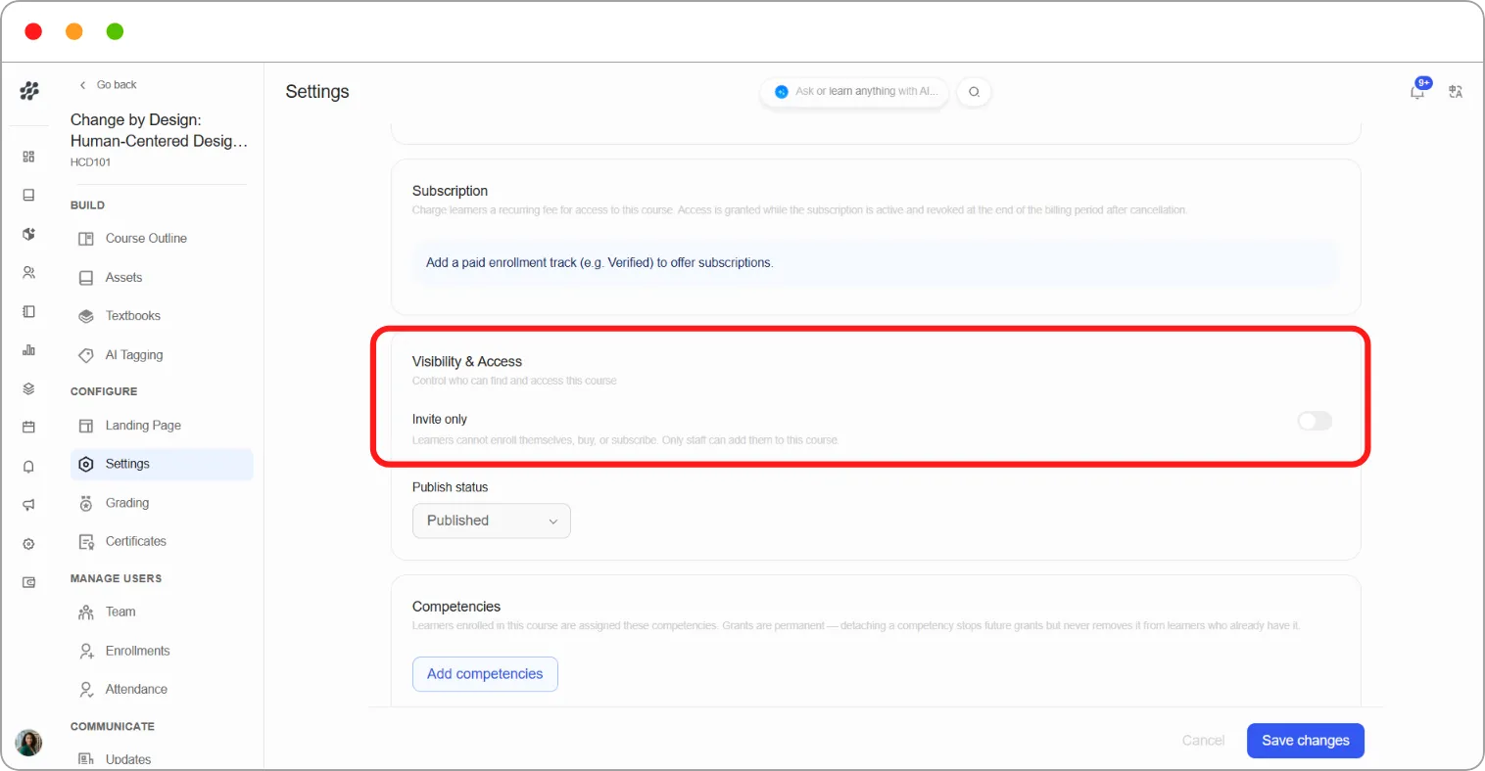Image resolution: width=1485 pixels, height=771 pixels.
Task: Click the search magnifier button
Action: click(974, 92)
